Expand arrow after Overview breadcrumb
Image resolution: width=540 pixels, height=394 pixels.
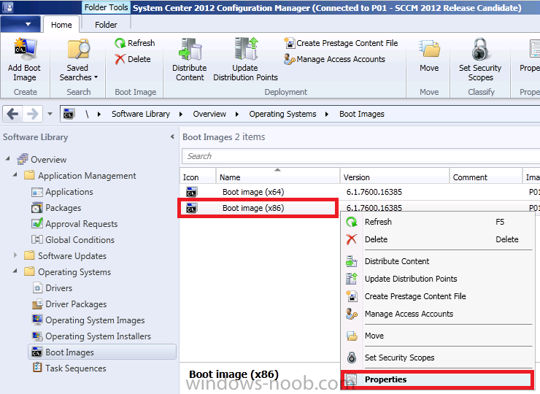coord(237,114)
